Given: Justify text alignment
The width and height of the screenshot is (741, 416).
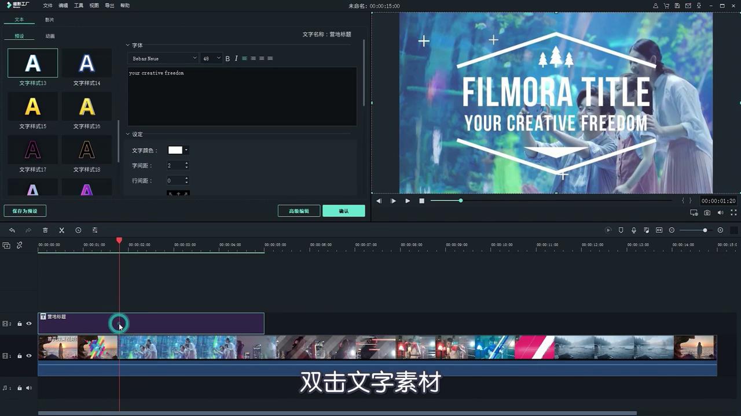Looking at the screenshot, I should pos(270,58).
